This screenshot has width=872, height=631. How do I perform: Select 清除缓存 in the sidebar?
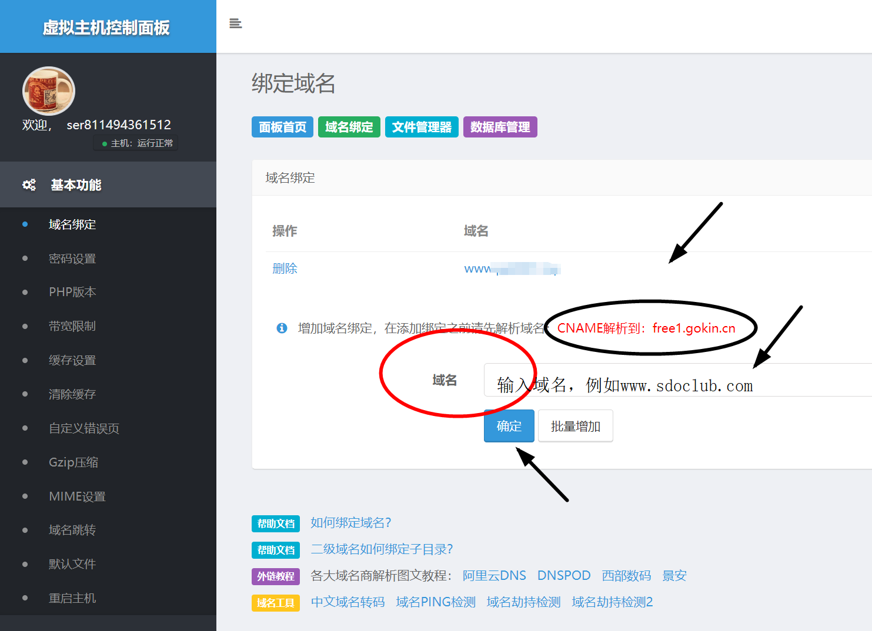tap(72, 394)
